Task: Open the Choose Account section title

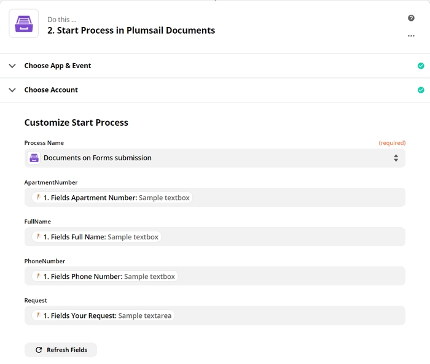Action: pyautogui.click(x=51, y=90)
